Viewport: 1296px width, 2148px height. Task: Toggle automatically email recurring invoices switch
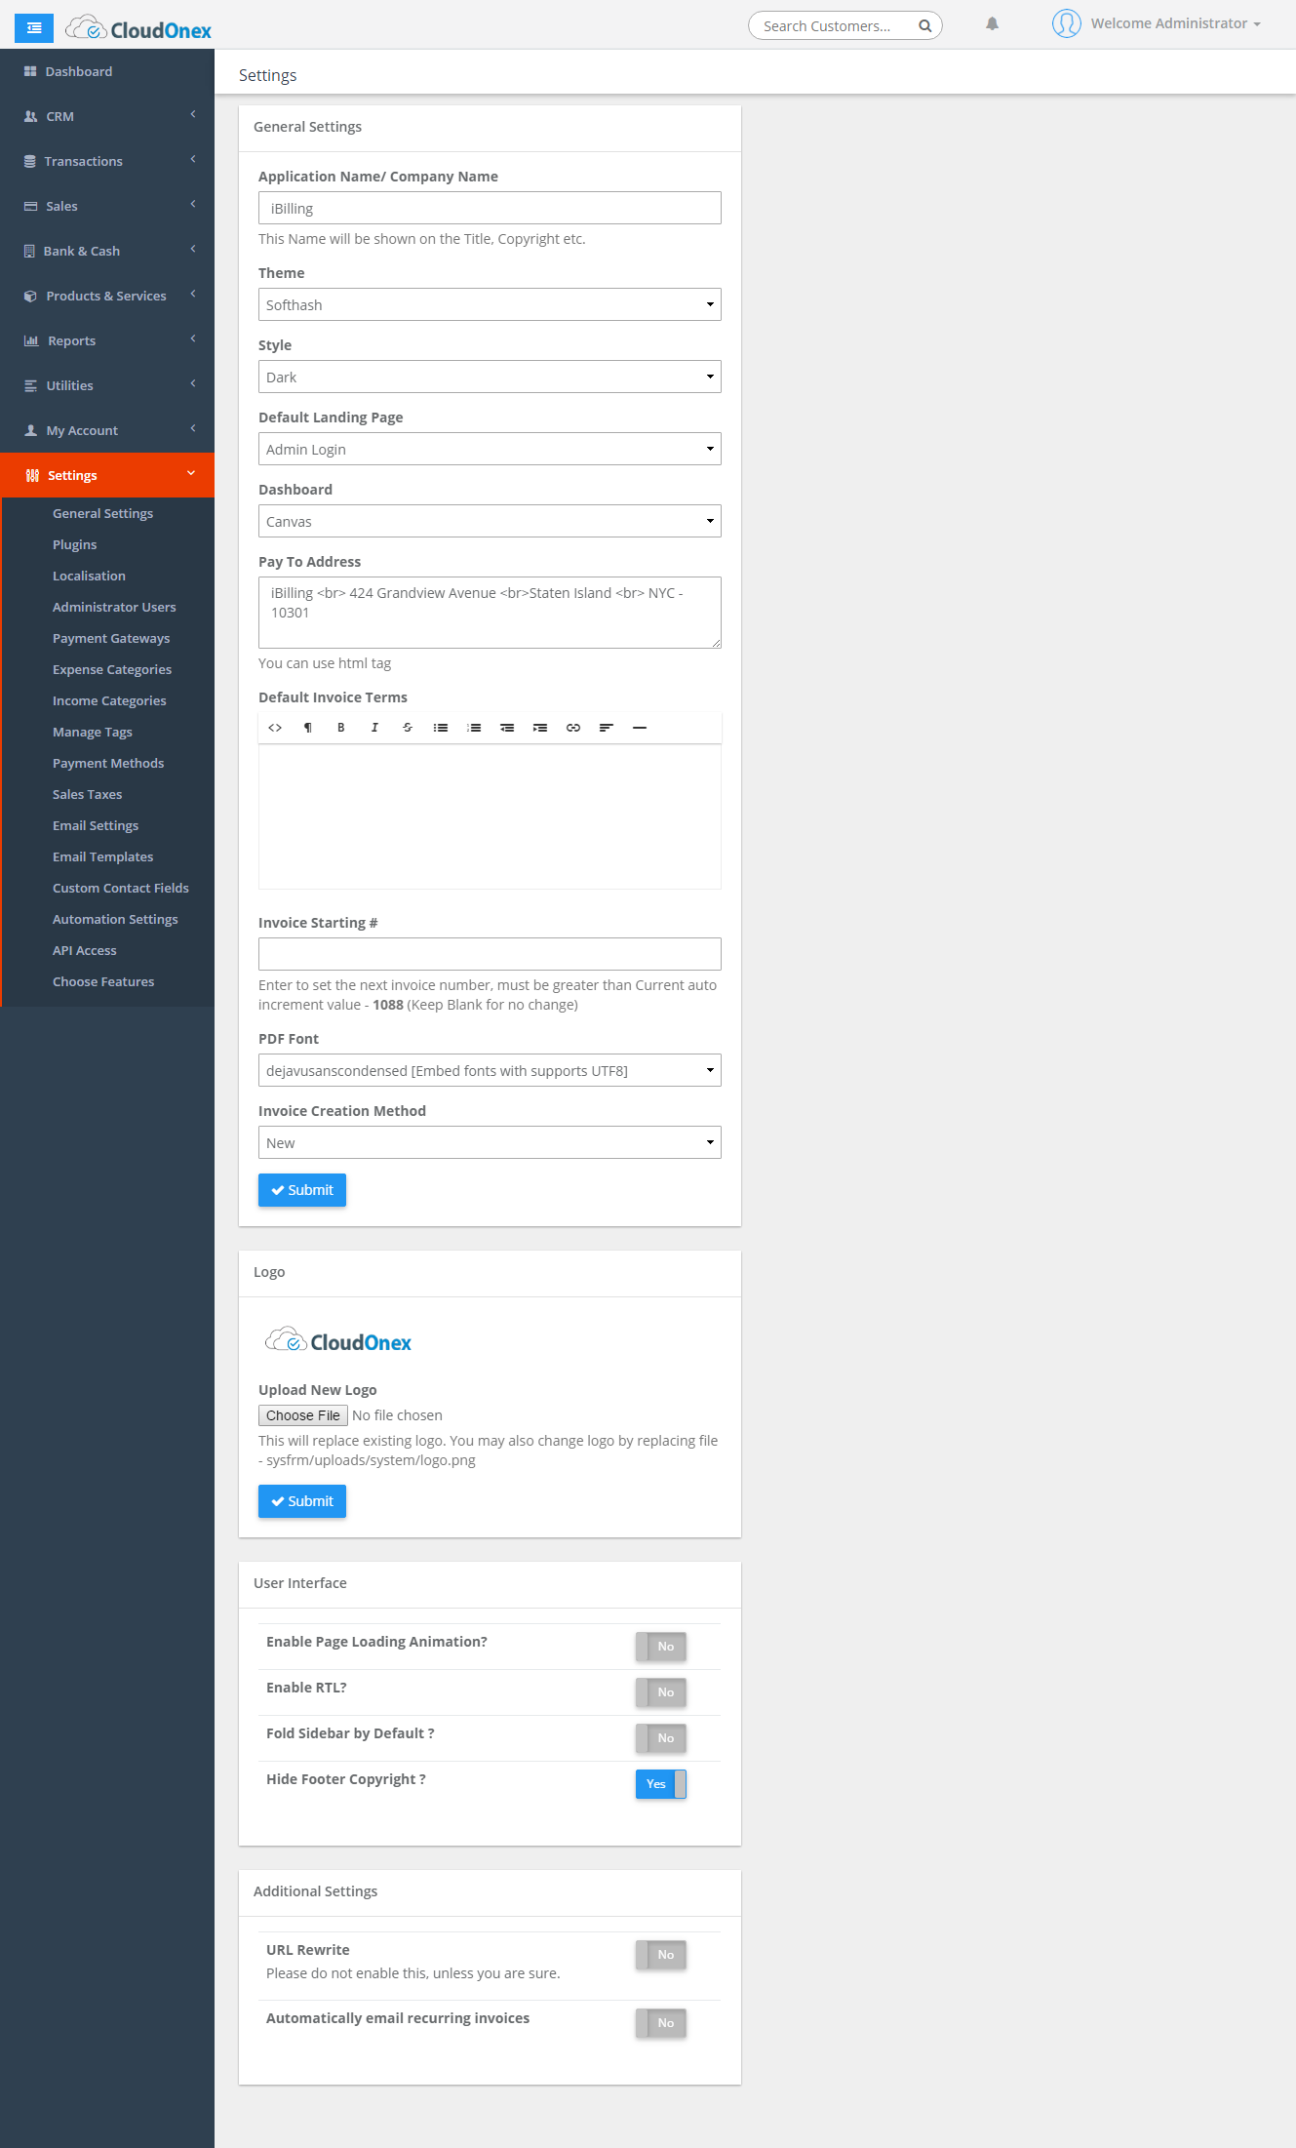[x=661, y=2023]
